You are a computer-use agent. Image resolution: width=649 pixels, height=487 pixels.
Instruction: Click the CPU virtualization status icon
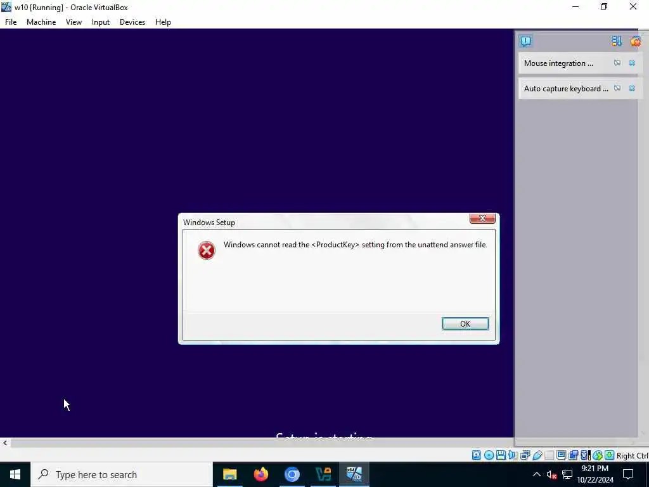[x=585, y=455]
